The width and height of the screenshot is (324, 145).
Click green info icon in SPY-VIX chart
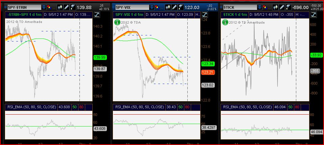coord(117,22)
